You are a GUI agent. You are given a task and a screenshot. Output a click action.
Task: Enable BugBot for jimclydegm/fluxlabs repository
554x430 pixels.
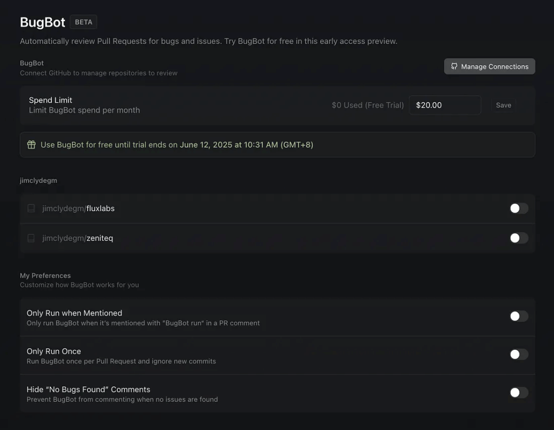519,209
